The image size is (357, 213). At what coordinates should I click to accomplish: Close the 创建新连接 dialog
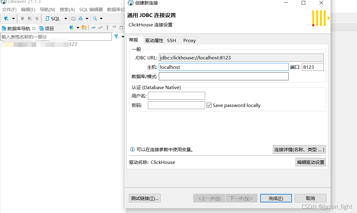pyautogui.click(x=321, y=3)
